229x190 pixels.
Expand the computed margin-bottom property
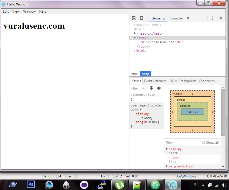point(167,166)
